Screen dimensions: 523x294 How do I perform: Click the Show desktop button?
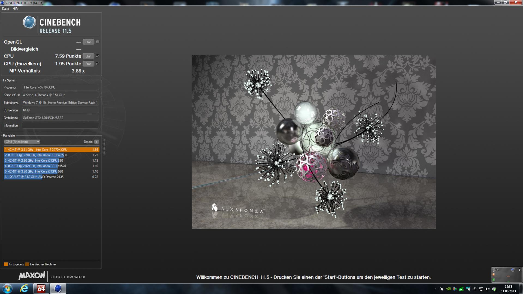(x=521, y=289)
